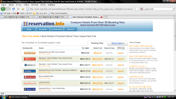Screen dimensions: 176x99
Task: Click the ₩263,364.65 HotelClub cost link
Action: [x=98, y=77]
